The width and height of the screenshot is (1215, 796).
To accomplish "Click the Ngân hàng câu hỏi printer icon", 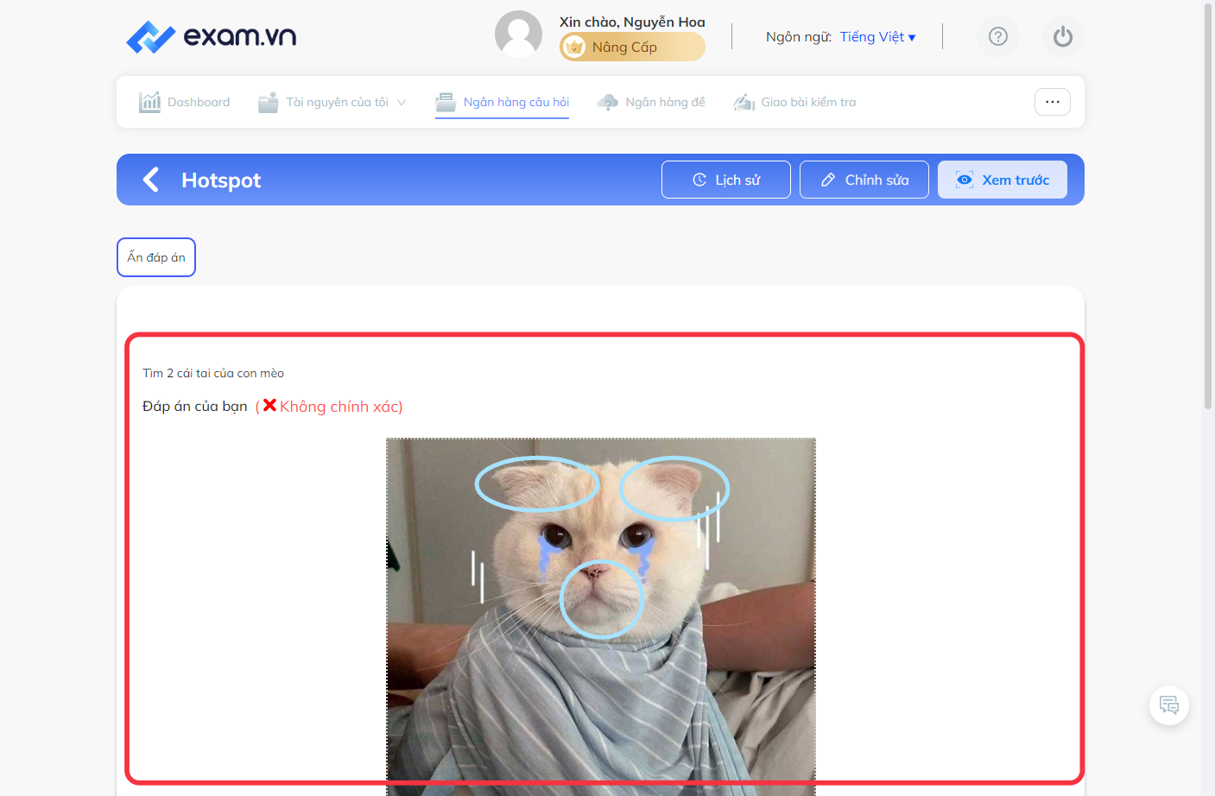I will 446,102.
